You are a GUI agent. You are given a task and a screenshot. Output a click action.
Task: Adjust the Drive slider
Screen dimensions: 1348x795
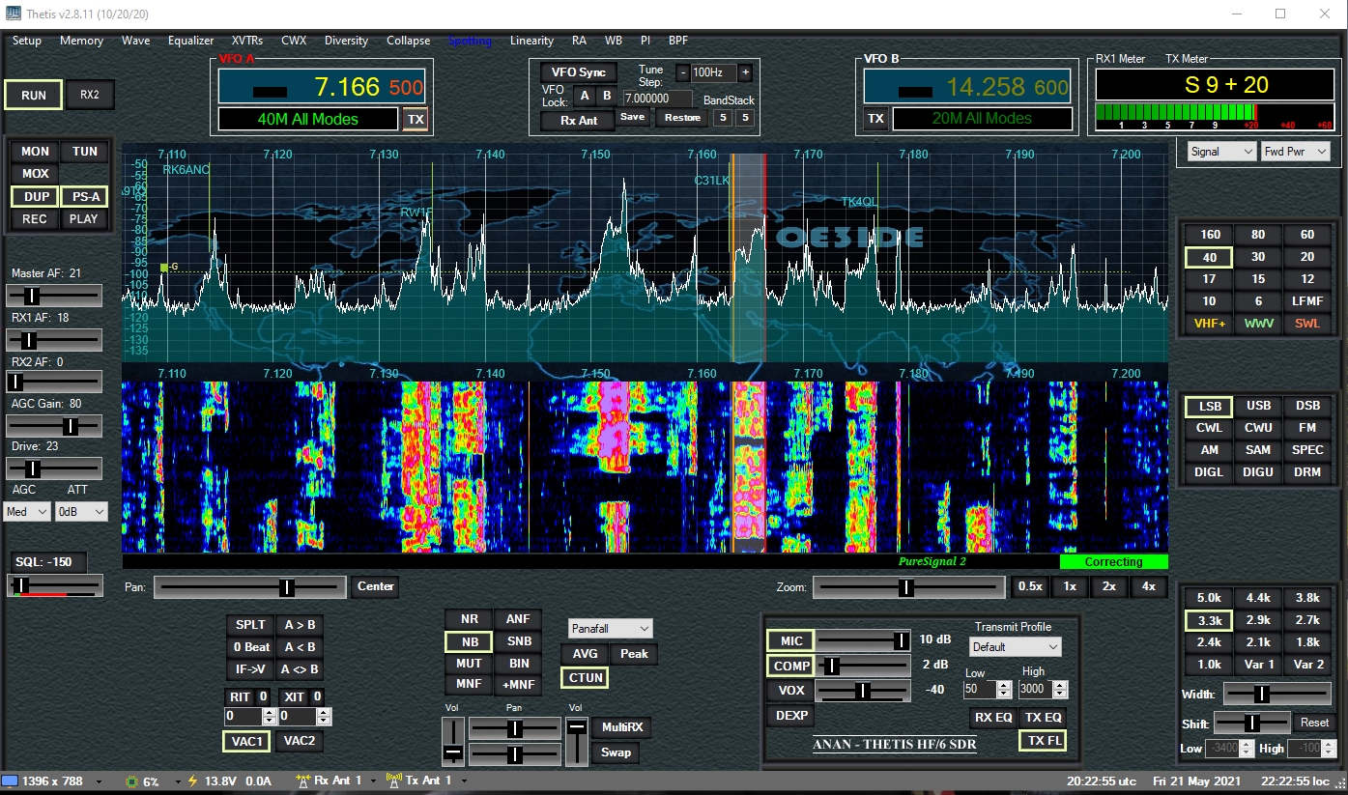click(54, 468)
